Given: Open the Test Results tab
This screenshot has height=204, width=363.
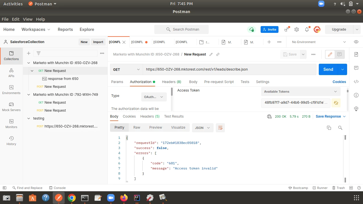Looking at the screenshot, I should (174, 116).
